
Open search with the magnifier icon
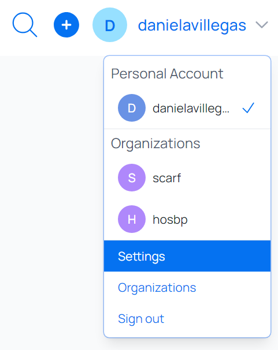[25, 25]
